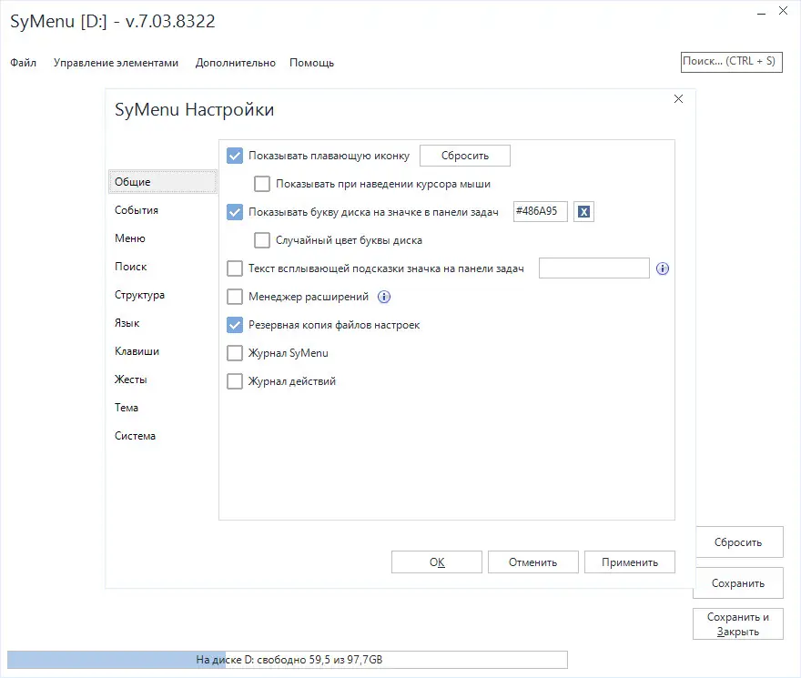Close the SyMenu Настройки dialog
The image size is (801, 678).
pos(678,98)
